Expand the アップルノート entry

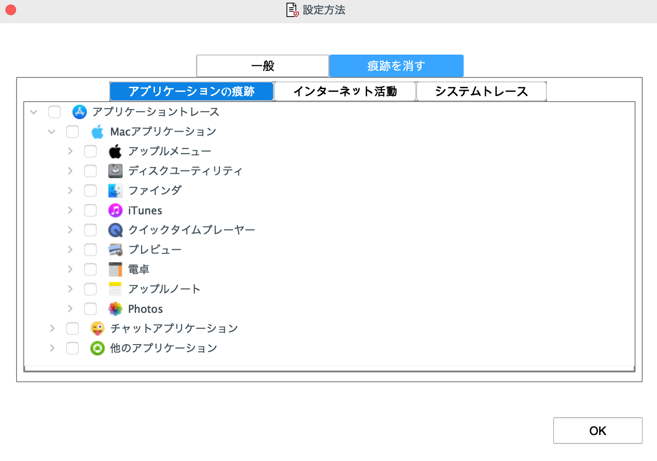pos(70,289)
